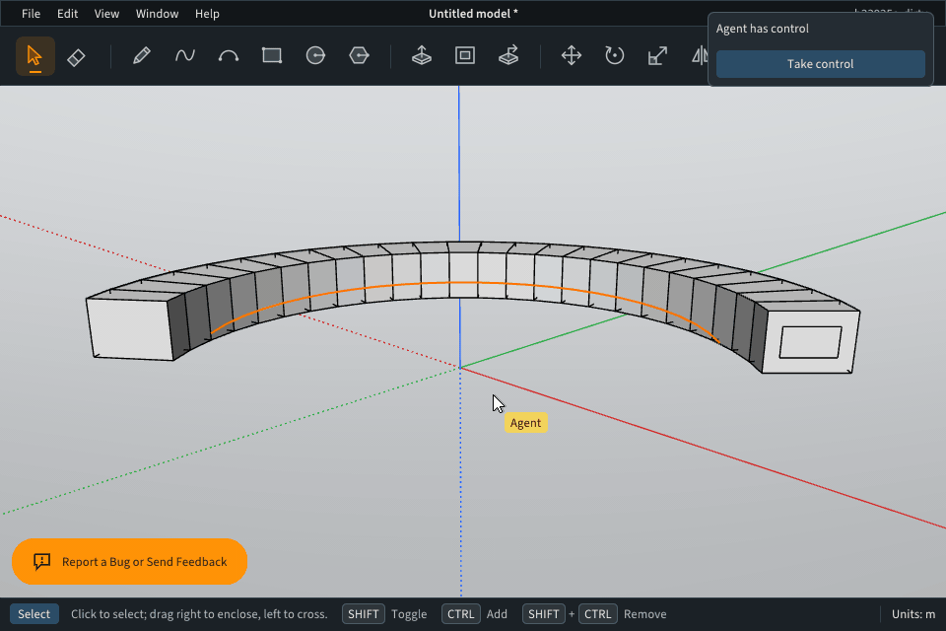Screen dimensions: 946x631
Task: Click the Remove hint in status bar
Action: pos(644,614)
